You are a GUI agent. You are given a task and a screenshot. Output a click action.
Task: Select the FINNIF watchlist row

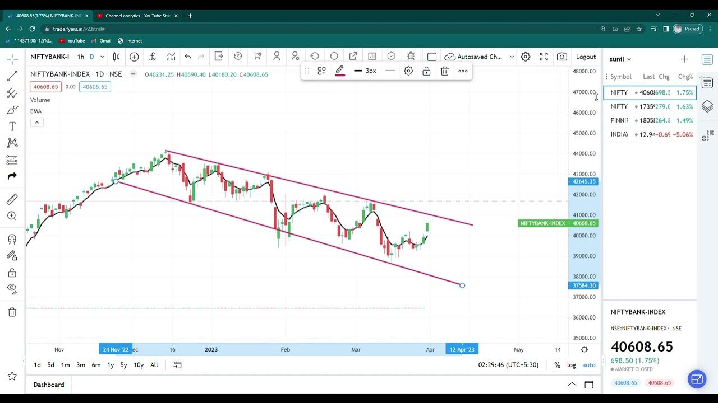pyautogui.click(x=650, y=120)
